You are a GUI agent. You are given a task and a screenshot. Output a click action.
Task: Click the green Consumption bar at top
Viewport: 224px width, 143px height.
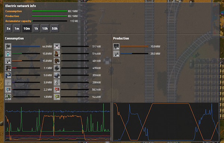click(x=50, y=11)
